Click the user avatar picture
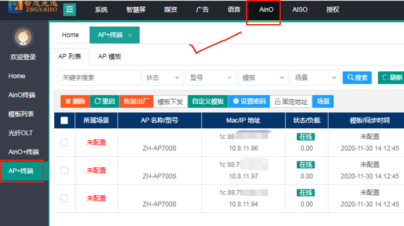 tap(24, 37)
